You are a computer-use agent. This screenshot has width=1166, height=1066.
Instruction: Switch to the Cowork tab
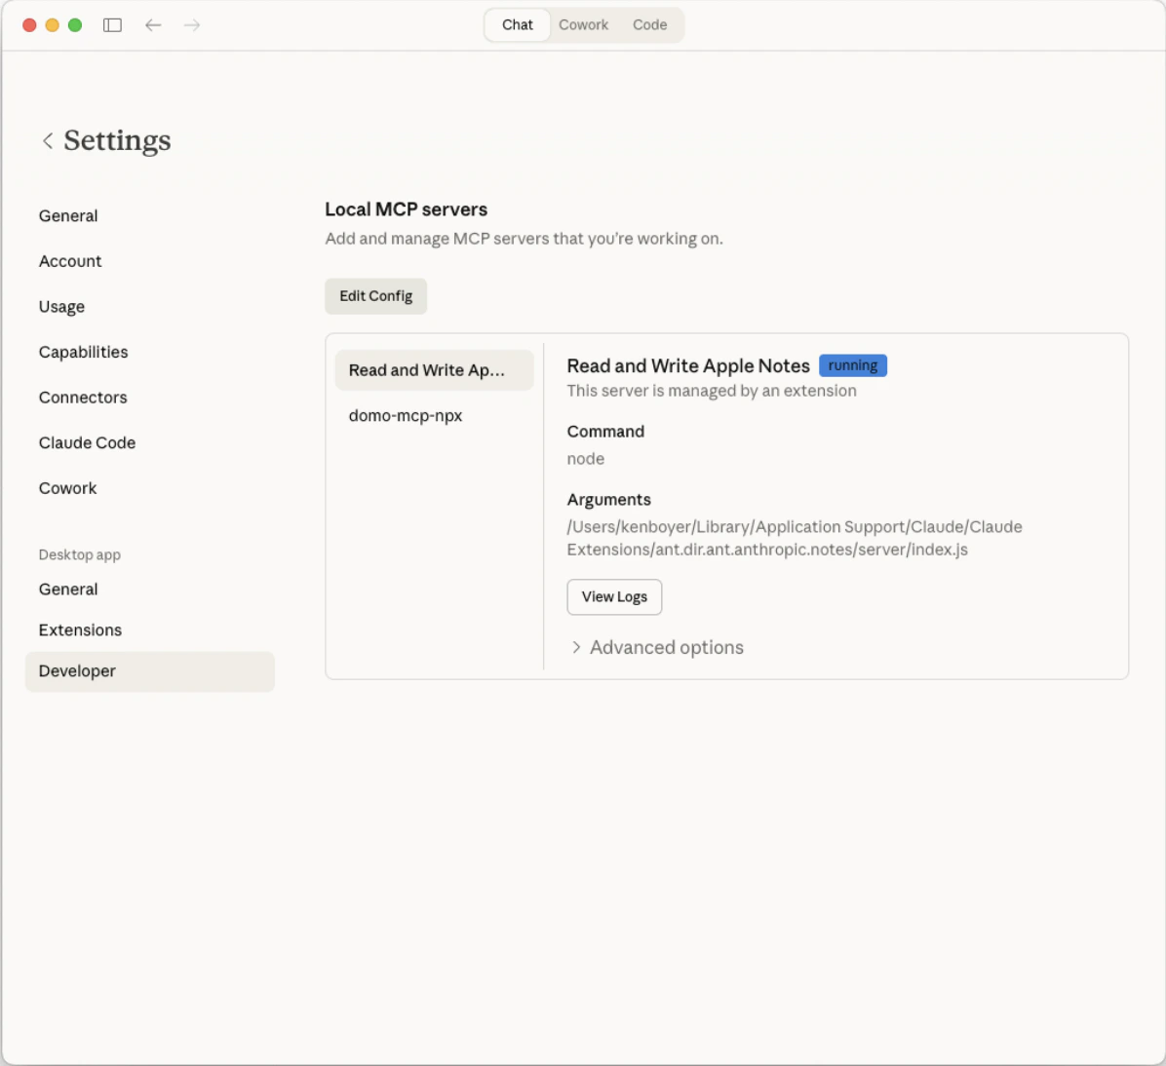coord(584,25)
